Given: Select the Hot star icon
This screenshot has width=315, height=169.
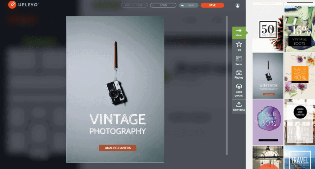Looking at the screenshot, I should pyautogui.click(x=239, y=46).
